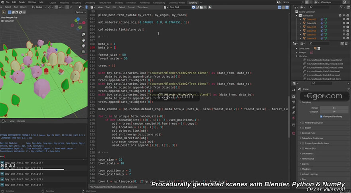Open the World properties tab
Image resolution: width=351 pixels, height=193 pixels.
pyautogui.click(x=294, y=118)
